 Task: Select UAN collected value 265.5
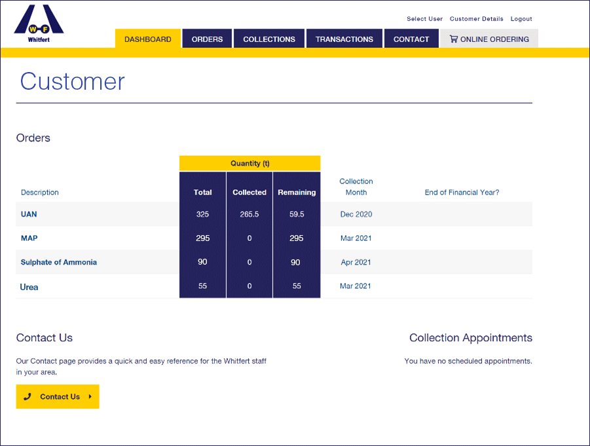(x=249, y=214)
